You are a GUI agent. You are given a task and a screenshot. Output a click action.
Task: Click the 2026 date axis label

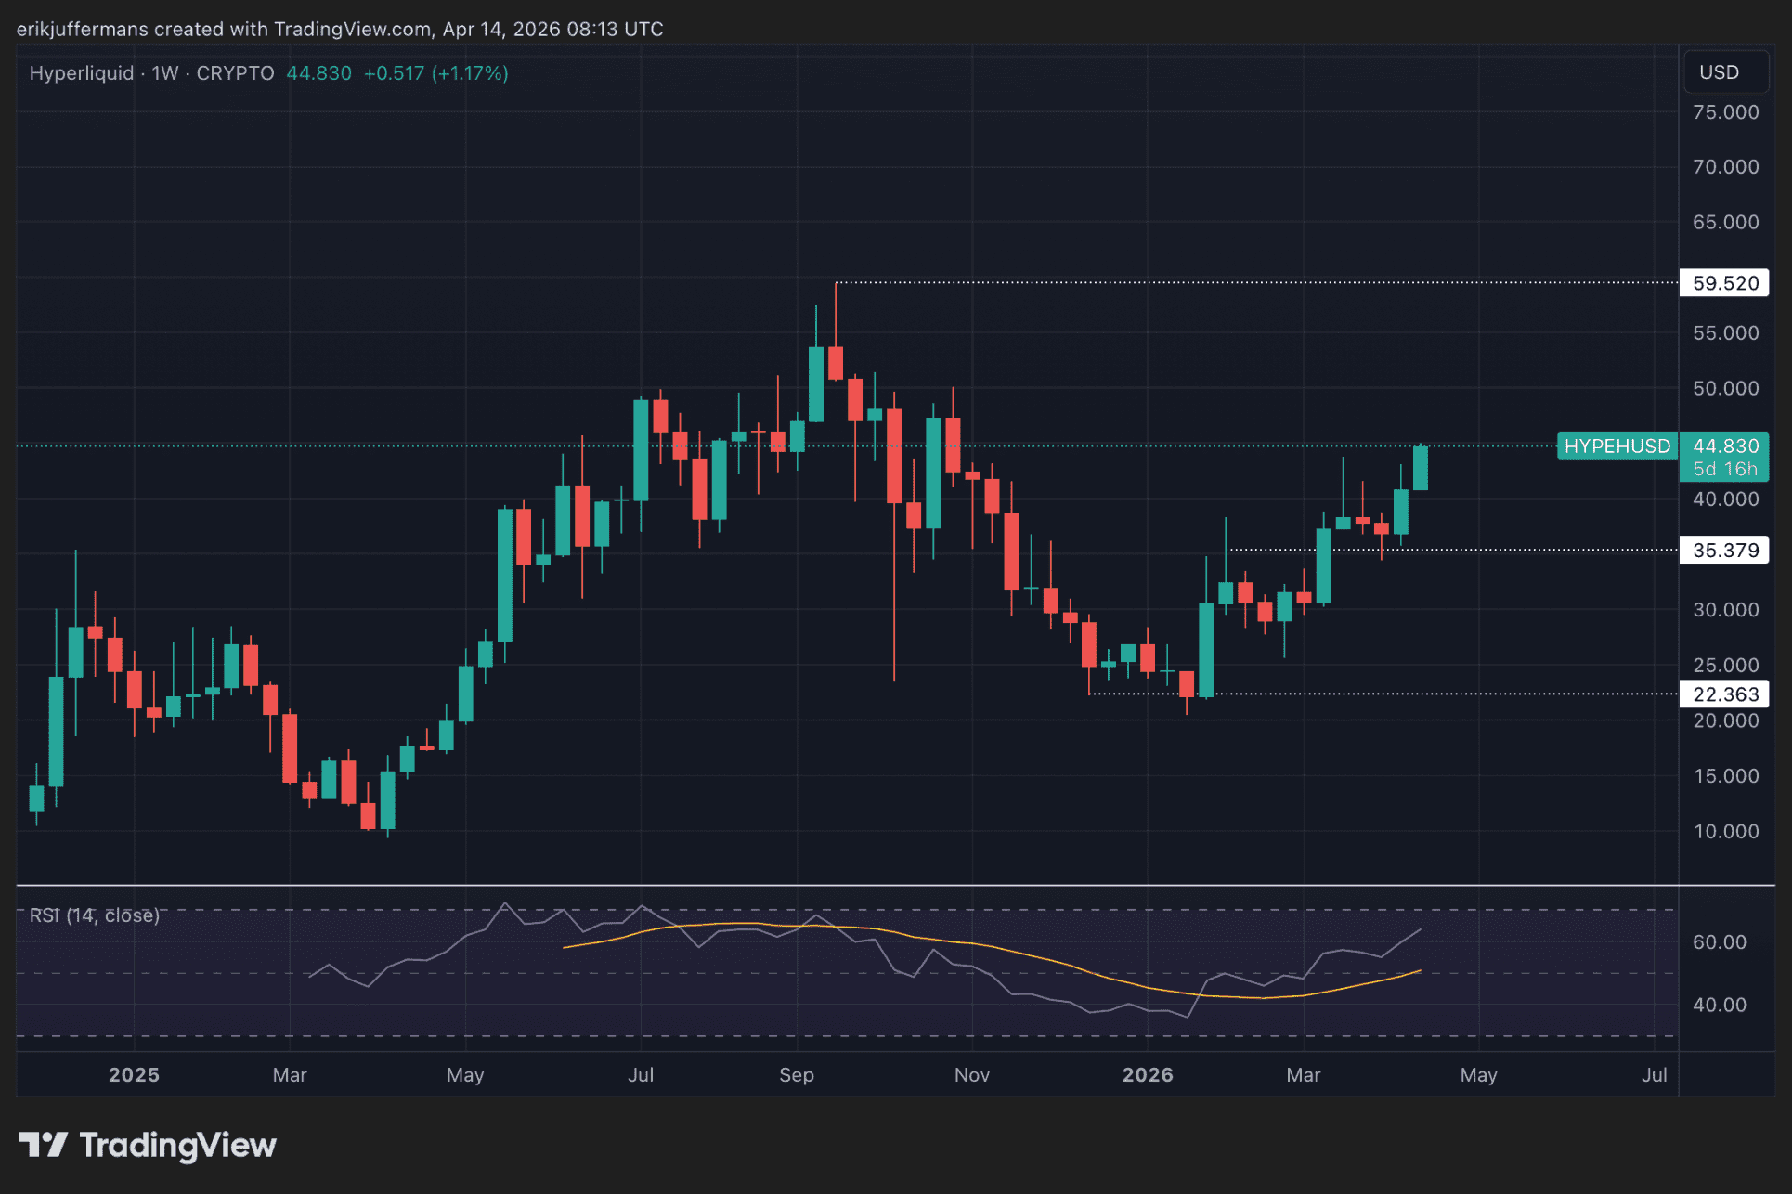(x=1148, y=1075)
